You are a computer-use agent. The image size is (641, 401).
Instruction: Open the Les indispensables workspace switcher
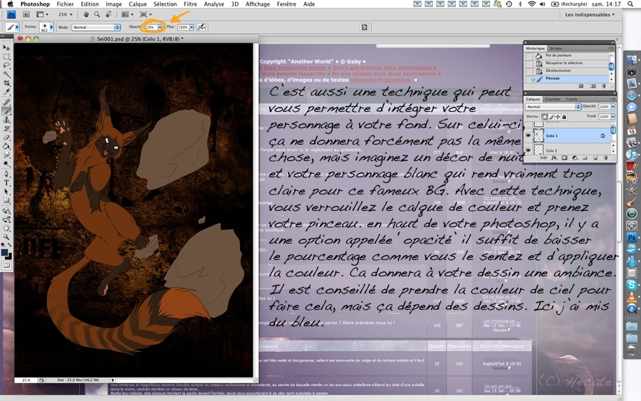[x=590, y=15]
